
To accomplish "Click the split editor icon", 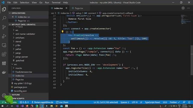I will (x=183, y=8).
